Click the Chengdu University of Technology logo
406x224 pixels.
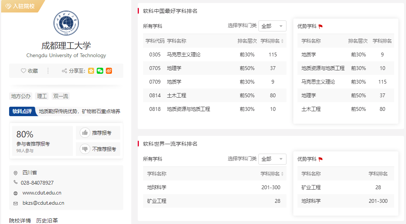click(x=66, y=23)
